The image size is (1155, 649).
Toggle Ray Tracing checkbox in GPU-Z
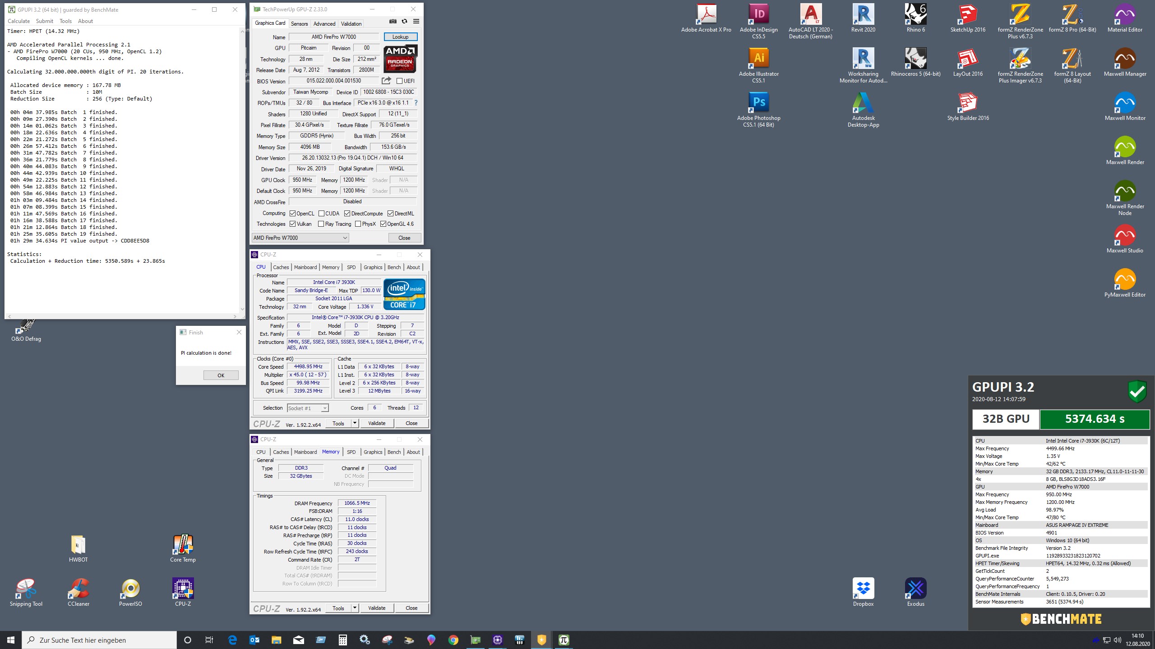[x=321, y=224]
